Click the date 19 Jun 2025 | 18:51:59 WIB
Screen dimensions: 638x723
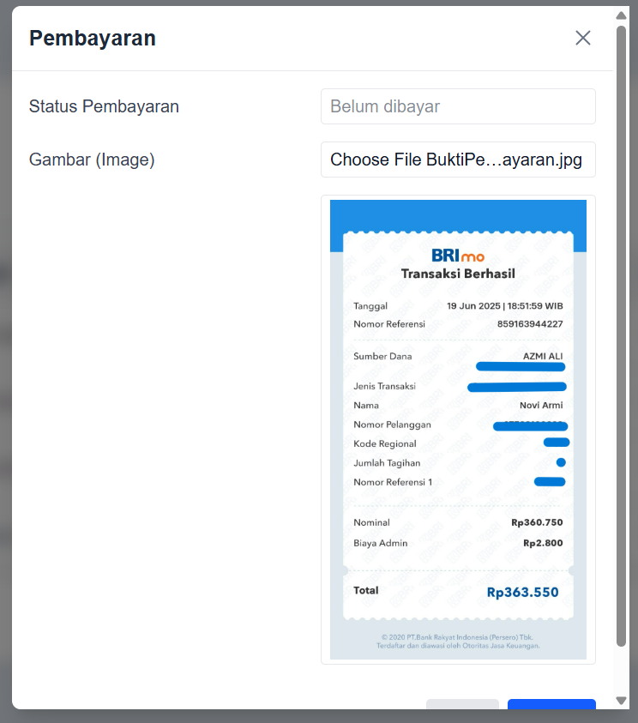pyautogui.click(x=505, y=305)
